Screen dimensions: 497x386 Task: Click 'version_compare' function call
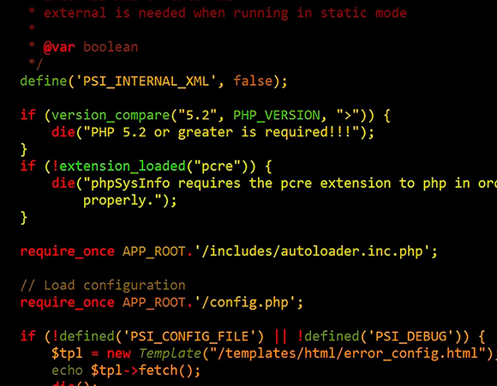click(x=111, y=116)
